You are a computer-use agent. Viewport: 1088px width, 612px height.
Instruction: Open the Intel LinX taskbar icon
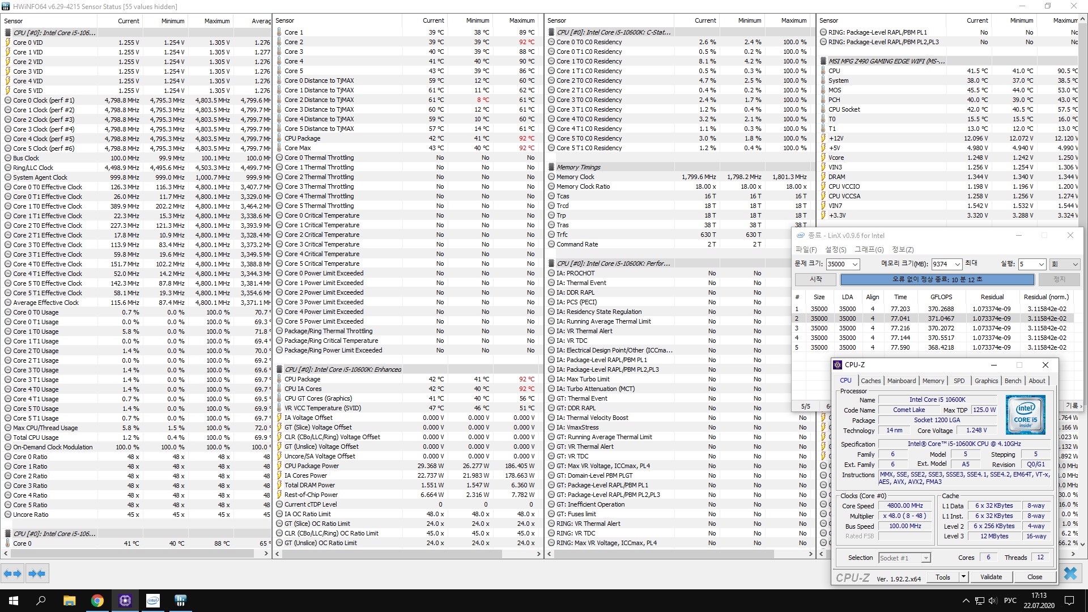(x=153, y=601)
